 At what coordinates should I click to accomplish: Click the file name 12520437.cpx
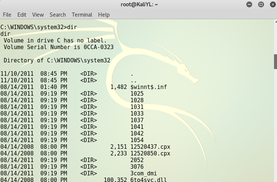point(150,147)
